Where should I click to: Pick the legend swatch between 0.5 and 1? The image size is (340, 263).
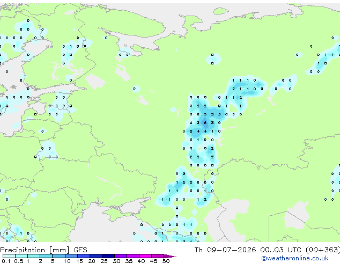[x=21, y=256]
